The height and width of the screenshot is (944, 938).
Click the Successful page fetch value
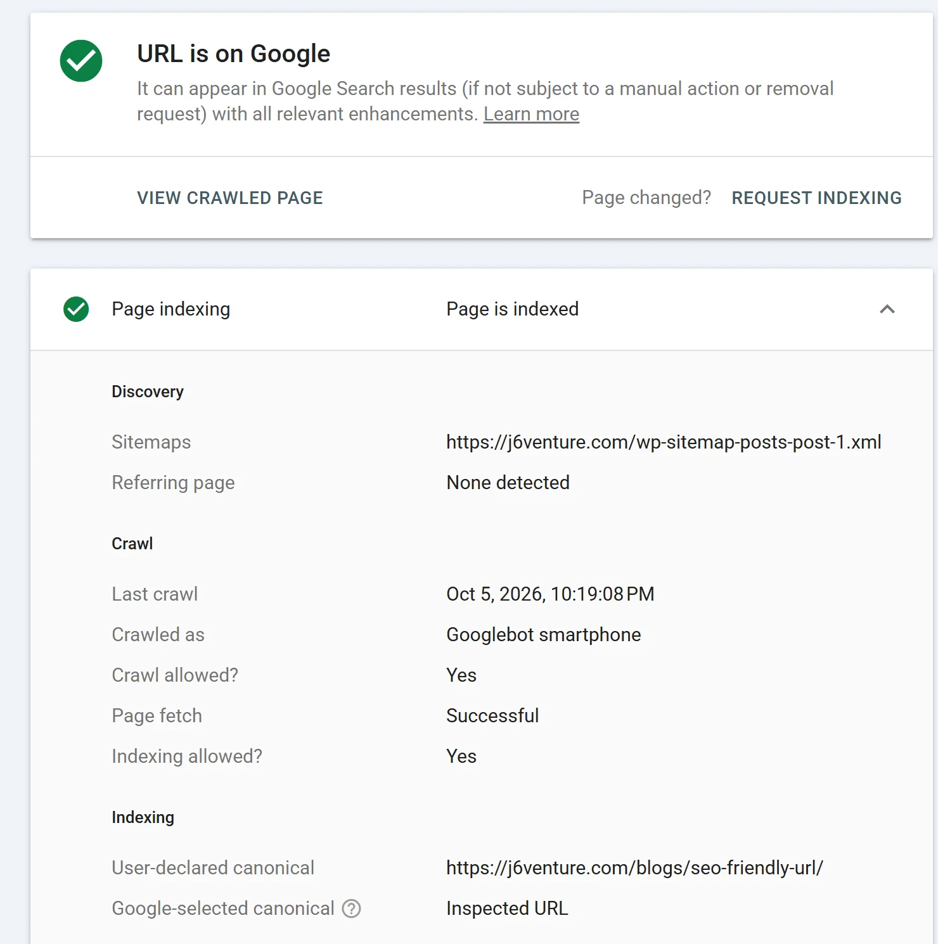coord(492,716)
